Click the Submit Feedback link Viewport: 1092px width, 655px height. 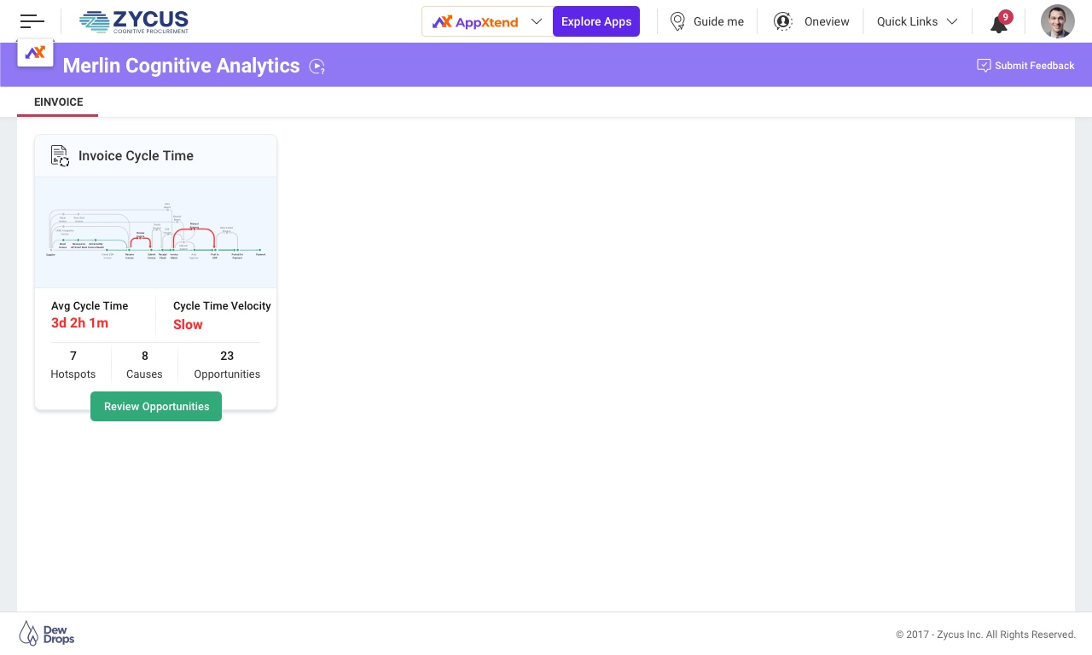1025,66
